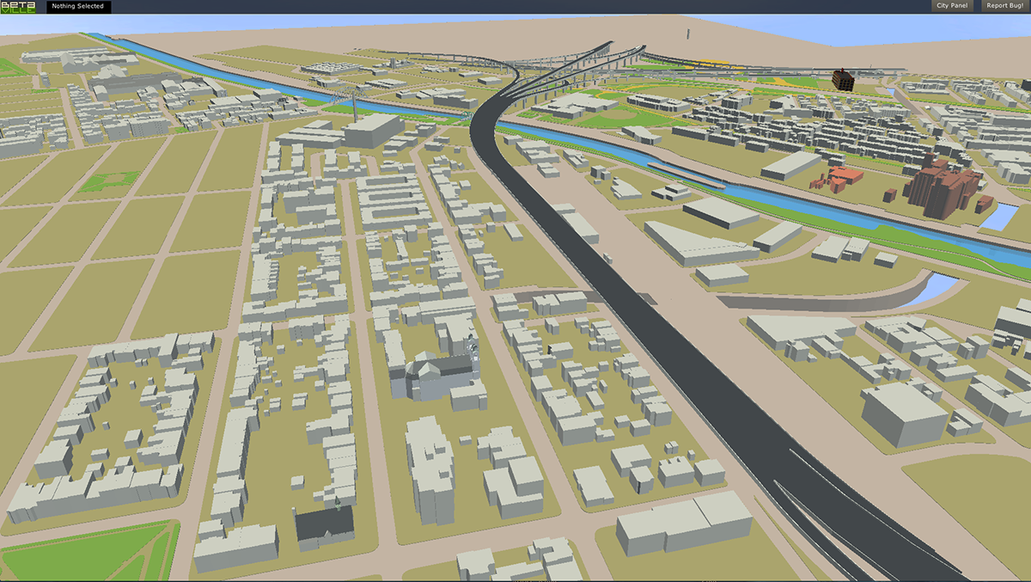The width and height of the screenshot is (1031, 582).
Task: Open the City Panel
Action: tap(952, 6)
